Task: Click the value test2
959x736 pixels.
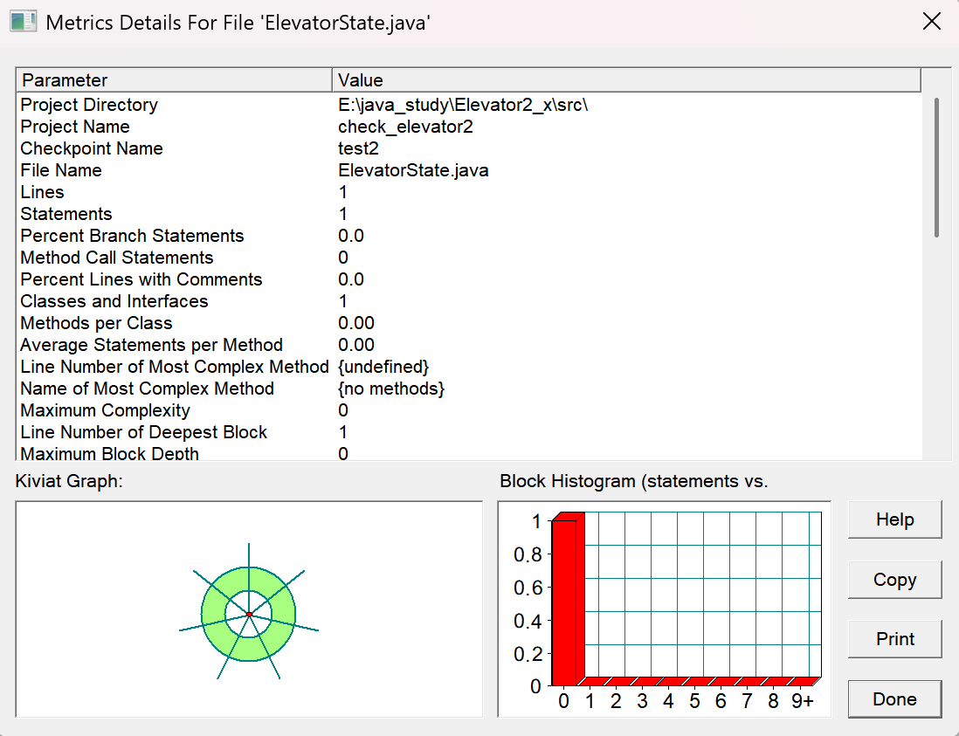Action: (x=358, y=148)
